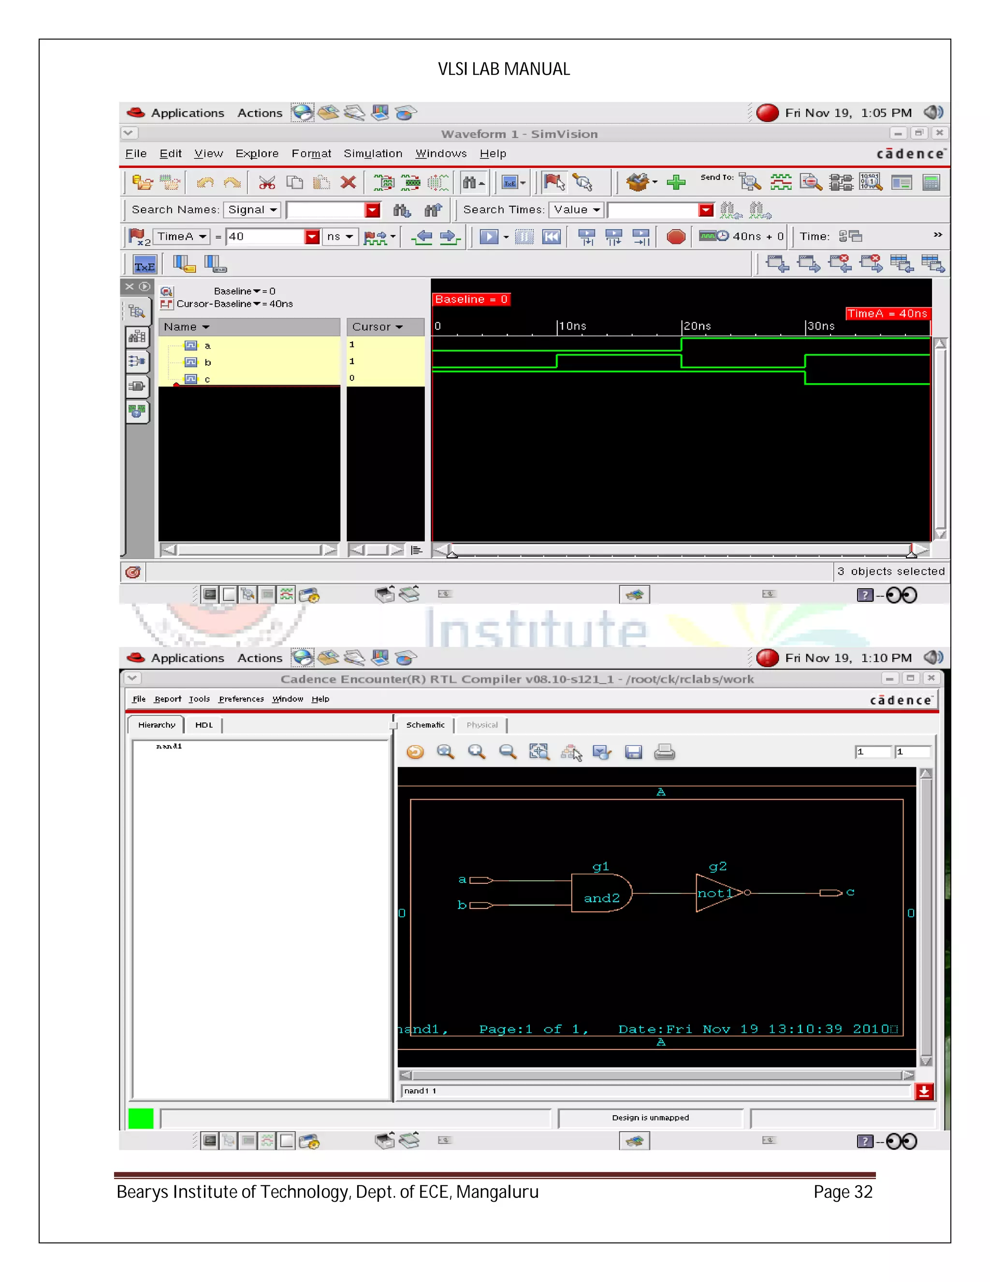Click the TimeA value input field
Viewport: 990px width, 1282px height.
[266, 237]
